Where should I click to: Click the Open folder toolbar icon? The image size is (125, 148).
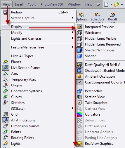click(117, 4)
